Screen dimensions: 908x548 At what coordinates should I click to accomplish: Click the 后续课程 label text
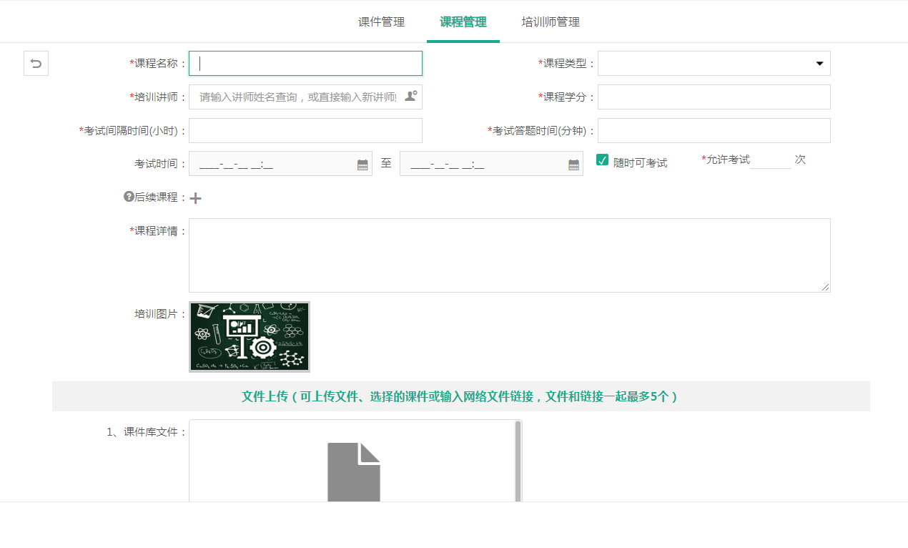coord(160,197)
